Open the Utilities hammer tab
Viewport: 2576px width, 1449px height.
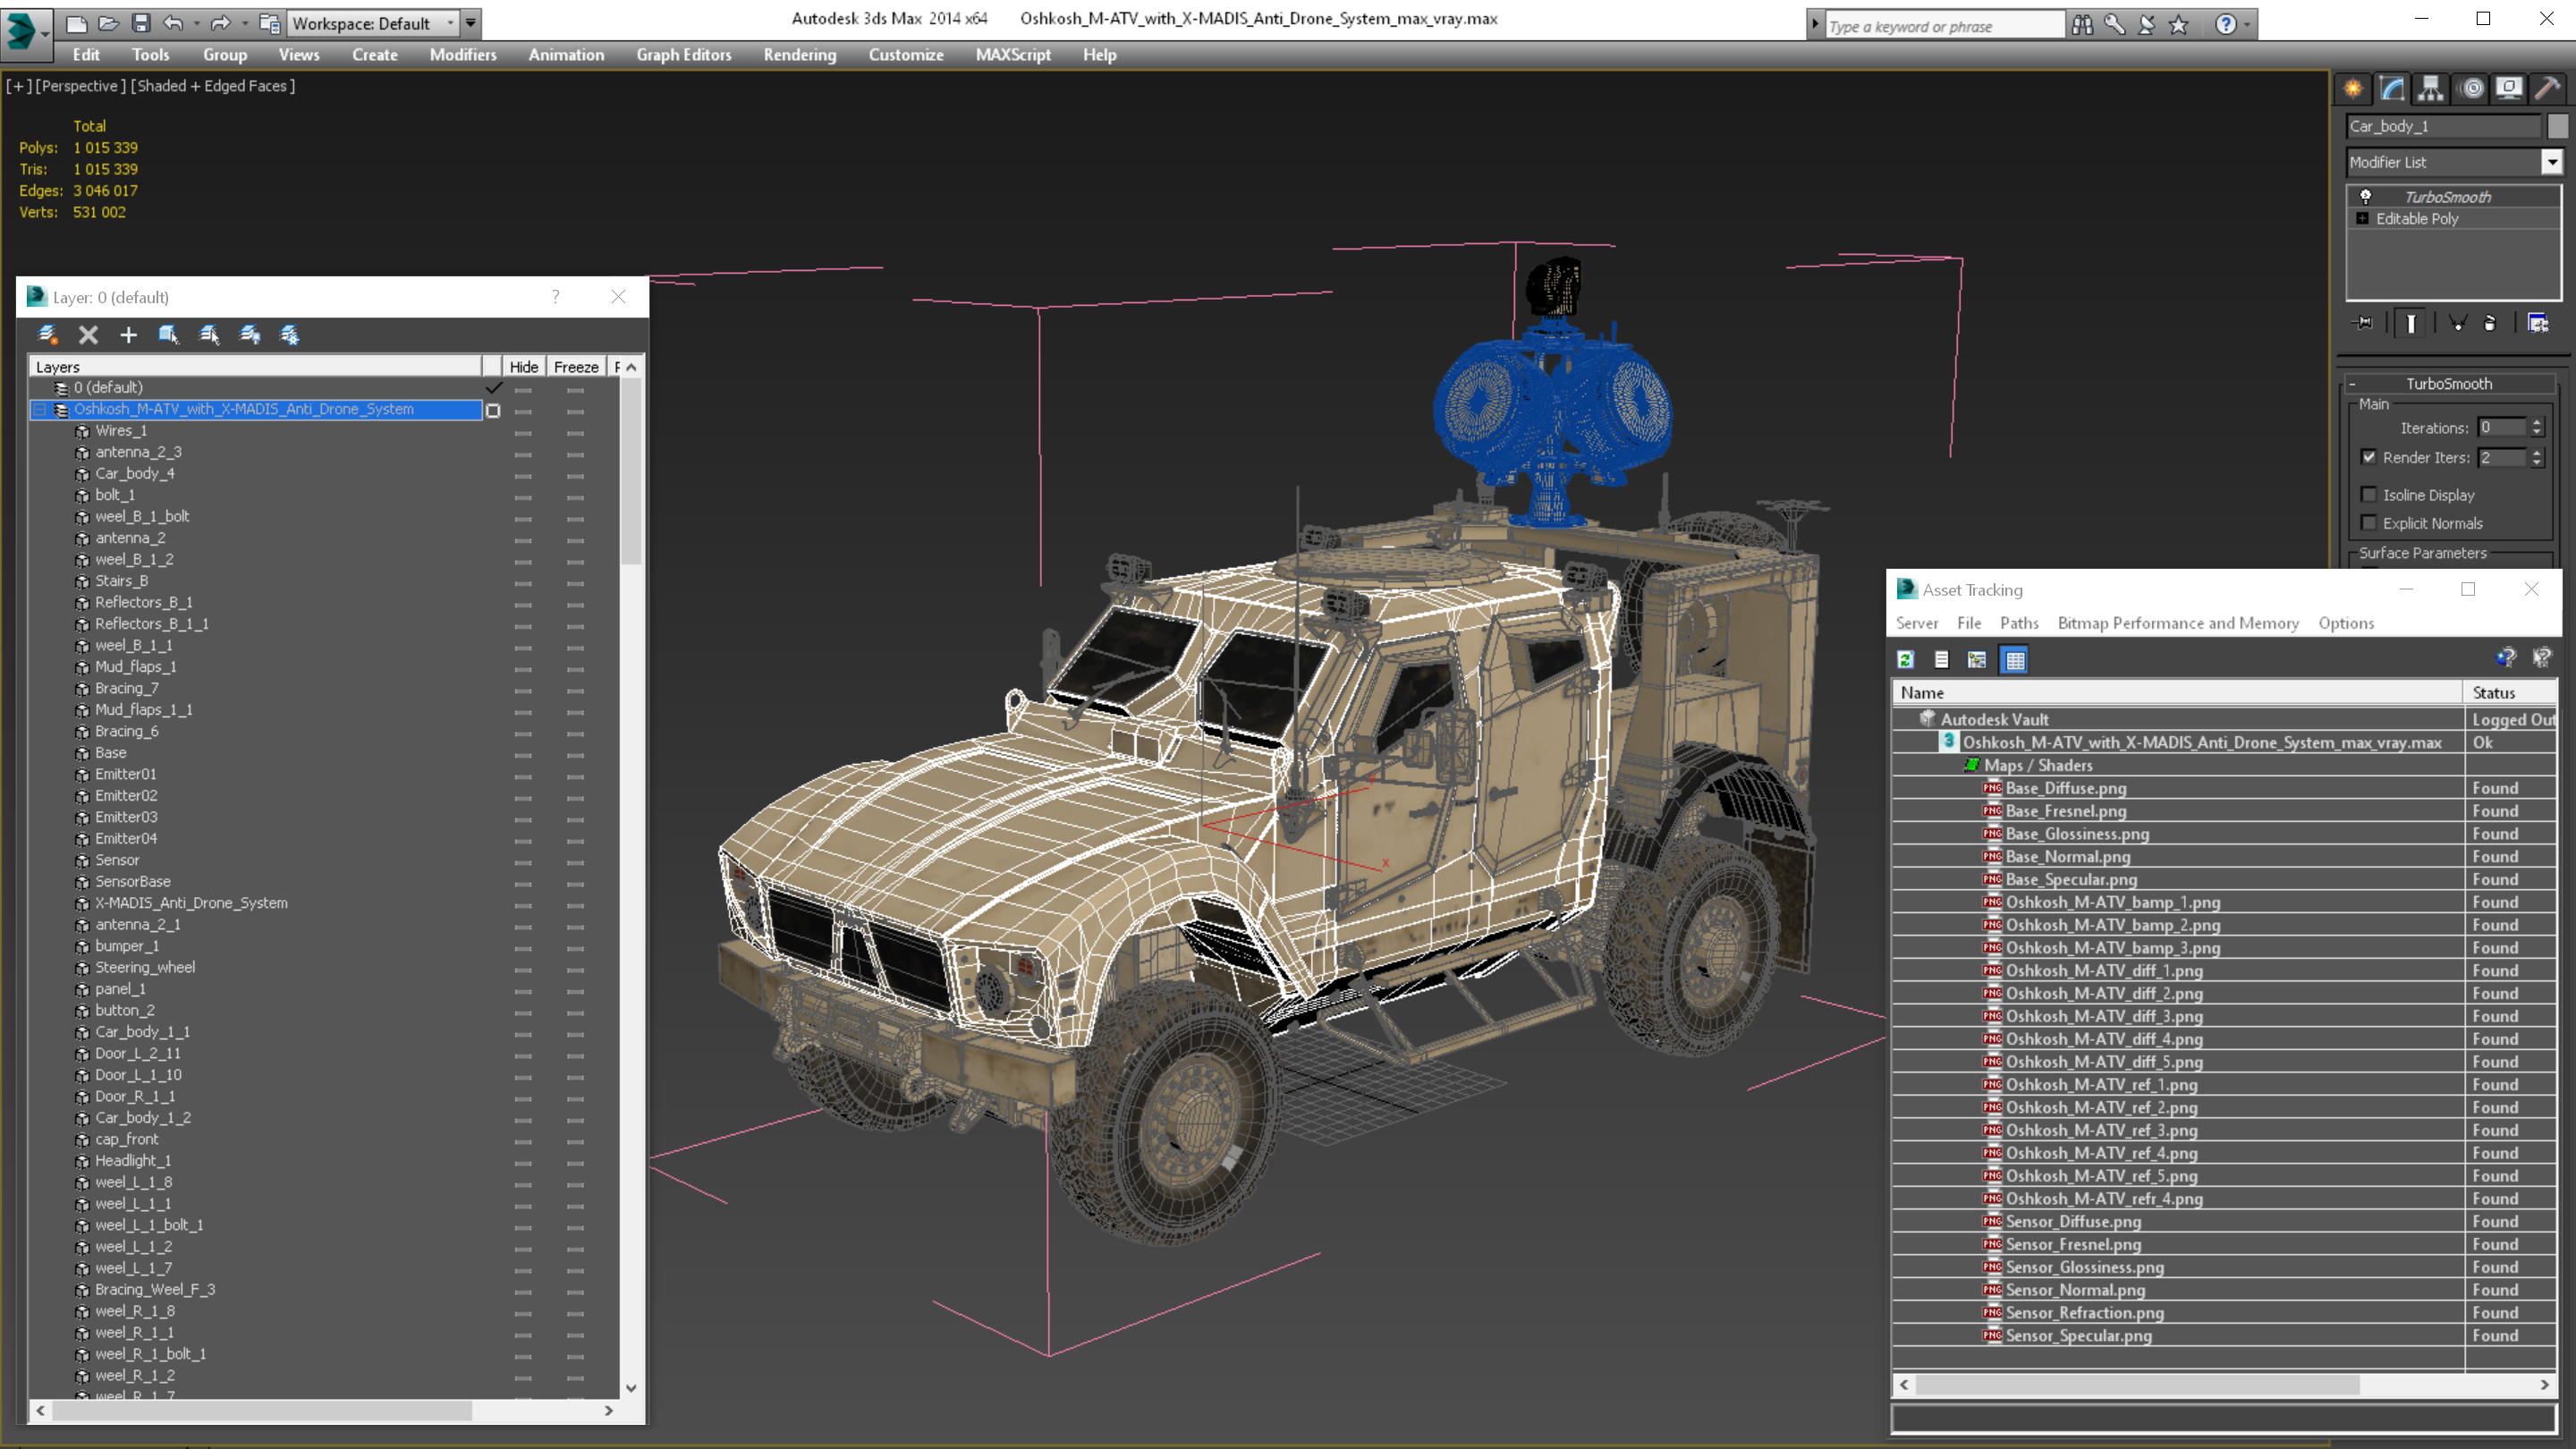tap(2548, 89)
